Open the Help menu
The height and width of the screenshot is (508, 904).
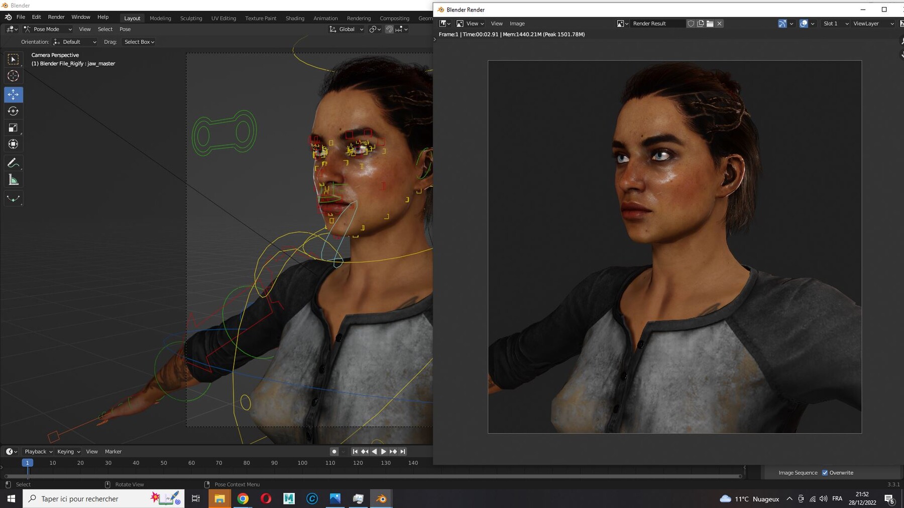pos(103,17)
